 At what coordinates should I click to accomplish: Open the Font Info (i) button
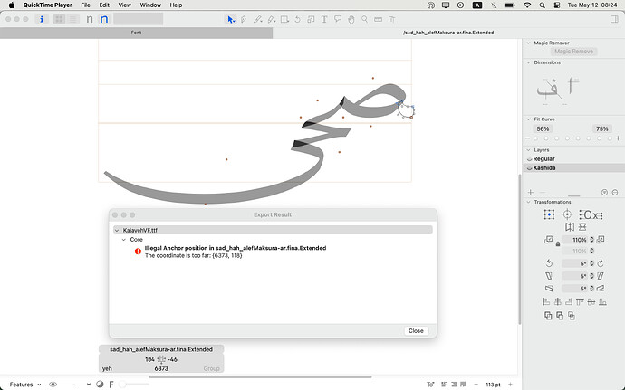point(42,19)
